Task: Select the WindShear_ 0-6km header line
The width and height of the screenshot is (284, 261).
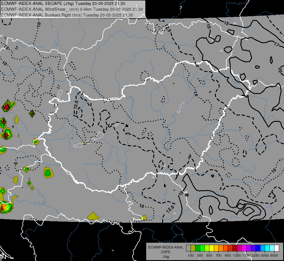Action: point(72,9)
